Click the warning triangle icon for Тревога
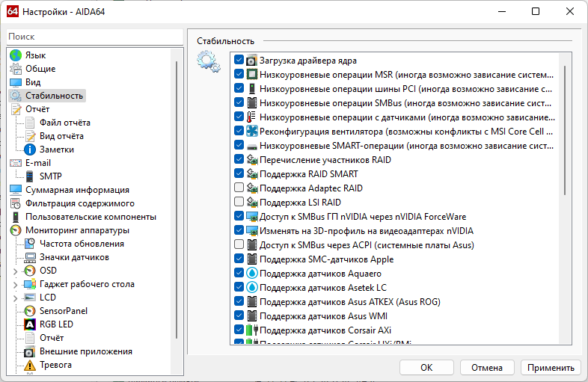 pyautogui.click(x=30, y=365)
